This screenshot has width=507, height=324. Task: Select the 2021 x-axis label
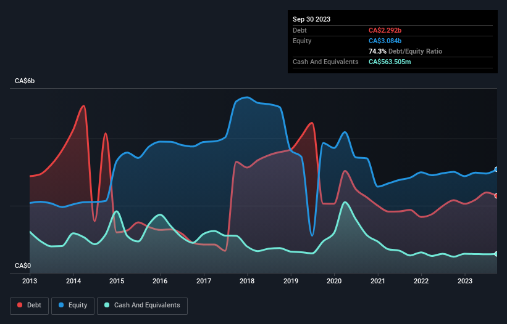pyautogui.click(x=378, y=281)
